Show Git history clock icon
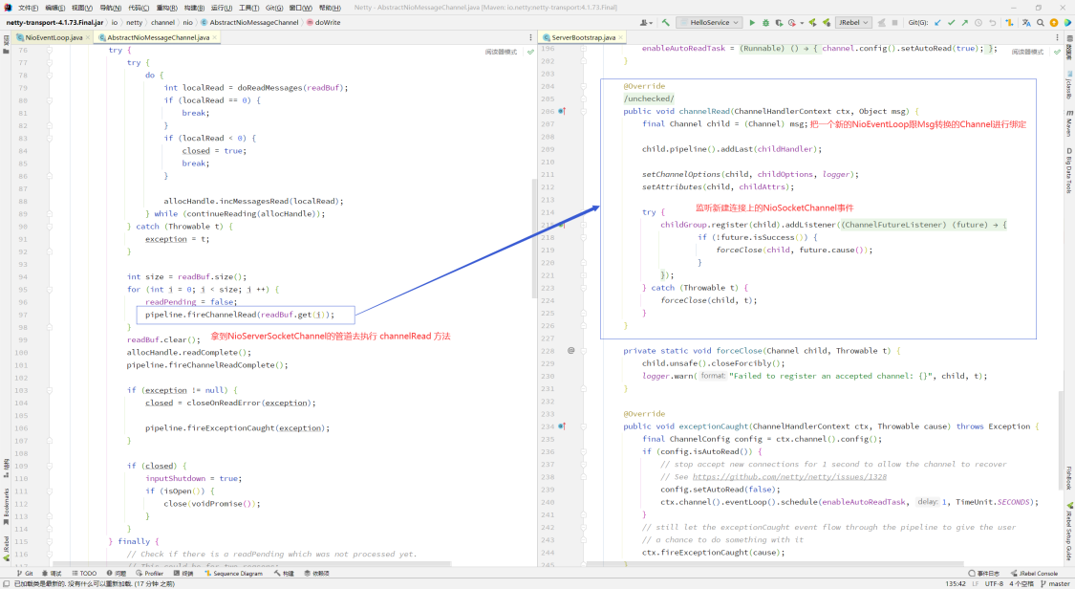Viewport: 1075px width, 589px height. point(978,23)
